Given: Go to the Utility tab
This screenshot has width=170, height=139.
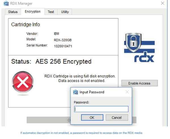Looking at the screenshot, I should point(65,12).
